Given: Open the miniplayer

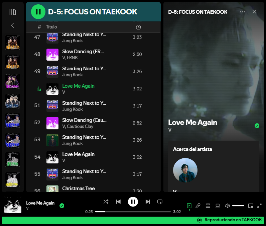Looking at the screenshot, I should (251, 206).
